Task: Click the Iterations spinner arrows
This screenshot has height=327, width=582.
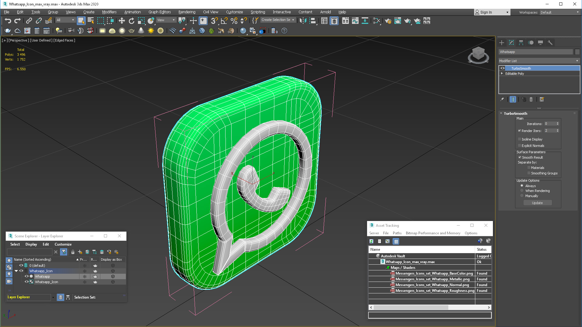Action: (x=557, y=124)
